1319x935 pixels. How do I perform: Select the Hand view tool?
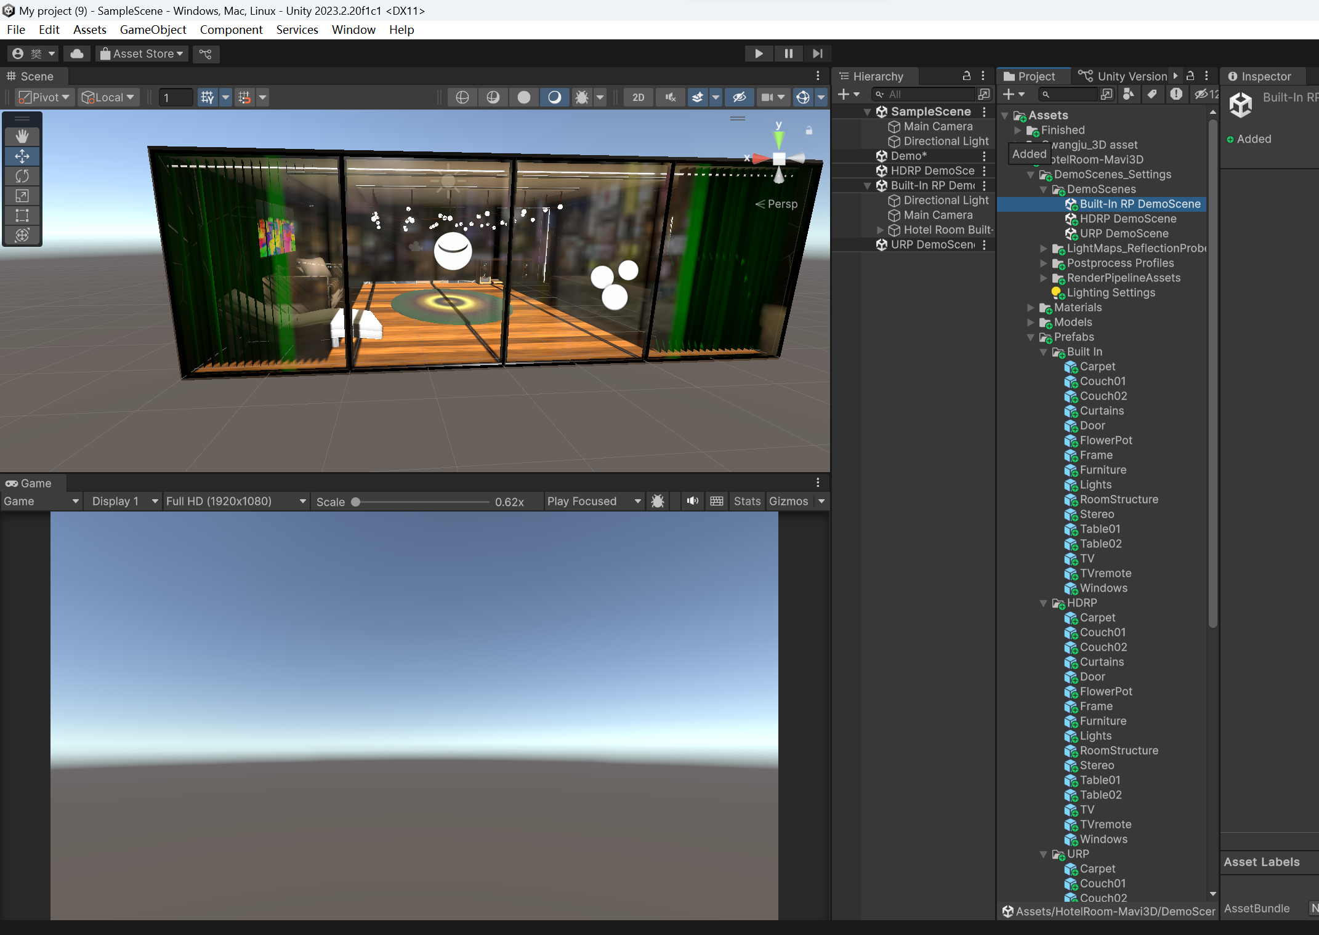(x=22, y=136)
